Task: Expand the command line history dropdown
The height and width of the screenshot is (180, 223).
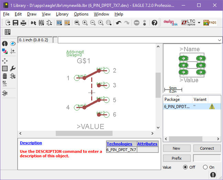Action: click(x=220, y=40)
